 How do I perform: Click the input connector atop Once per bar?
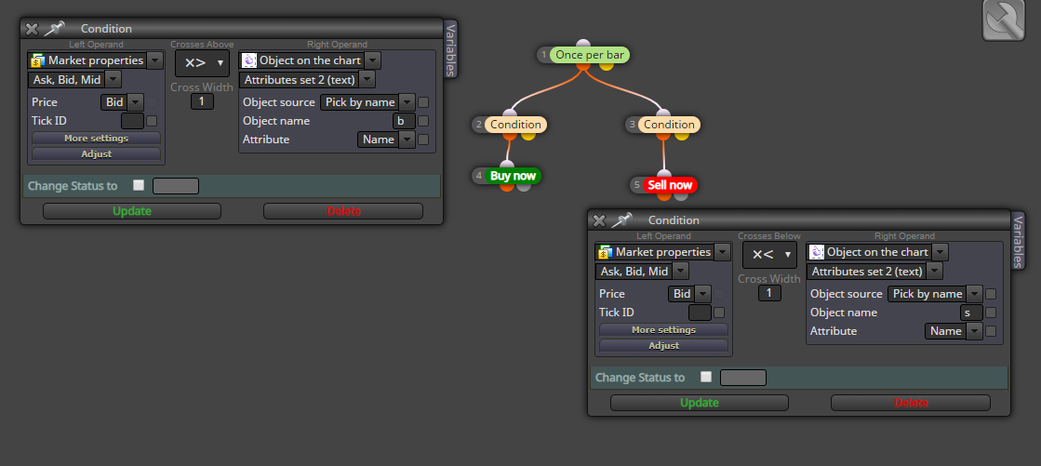[x=583, y=45]
